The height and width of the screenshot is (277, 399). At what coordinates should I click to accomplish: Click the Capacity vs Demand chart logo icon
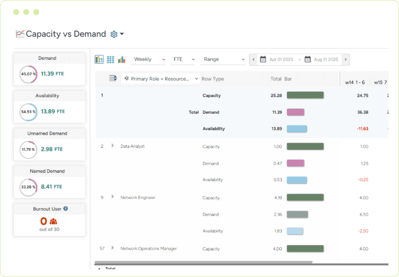pos(20,34)
